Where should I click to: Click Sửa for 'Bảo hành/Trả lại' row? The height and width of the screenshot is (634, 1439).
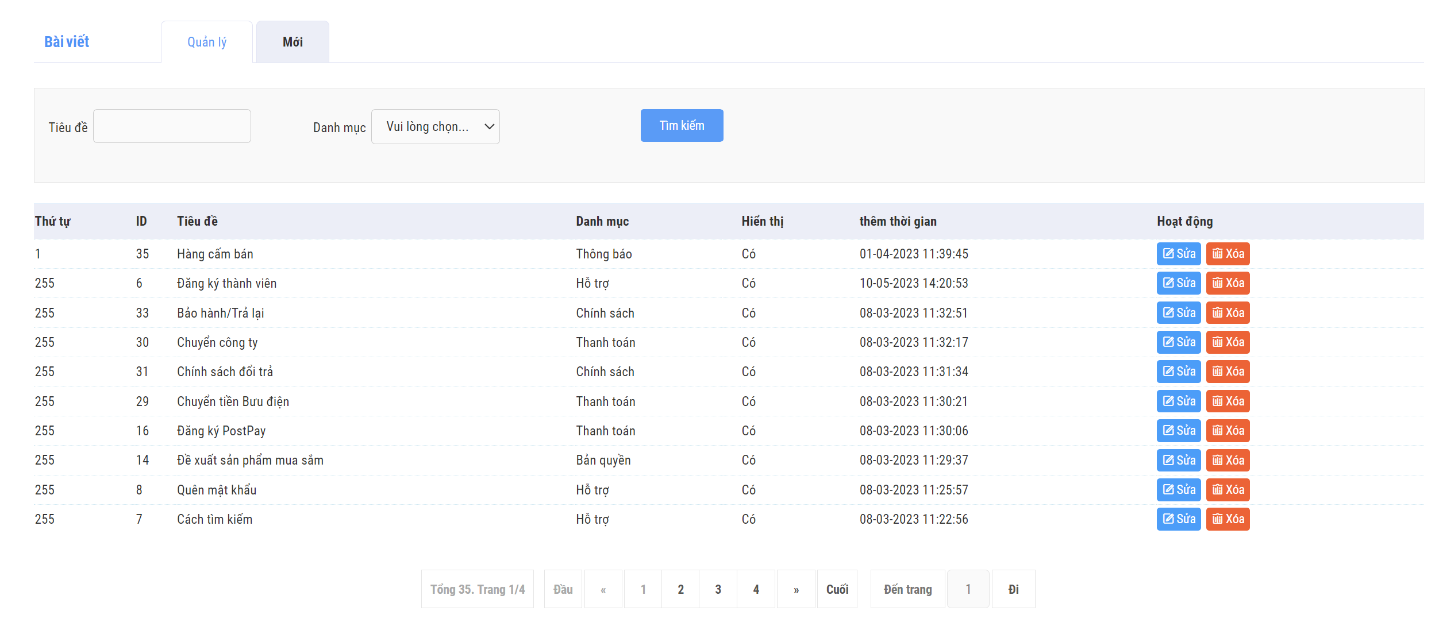(1178, 313)
